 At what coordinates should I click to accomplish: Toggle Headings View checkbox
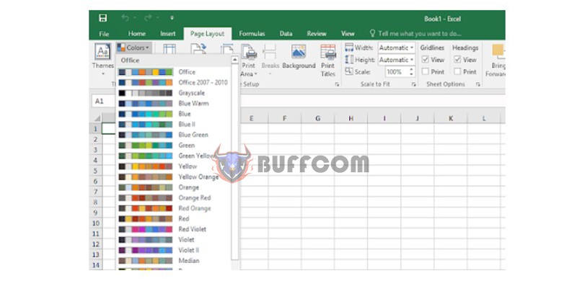[457, 60]
